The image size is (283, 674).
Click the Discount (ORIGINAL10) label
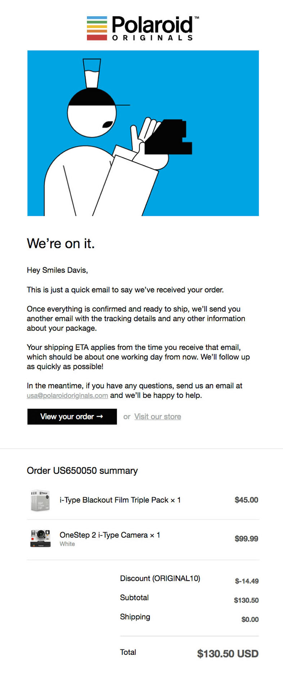pos(160,578)
